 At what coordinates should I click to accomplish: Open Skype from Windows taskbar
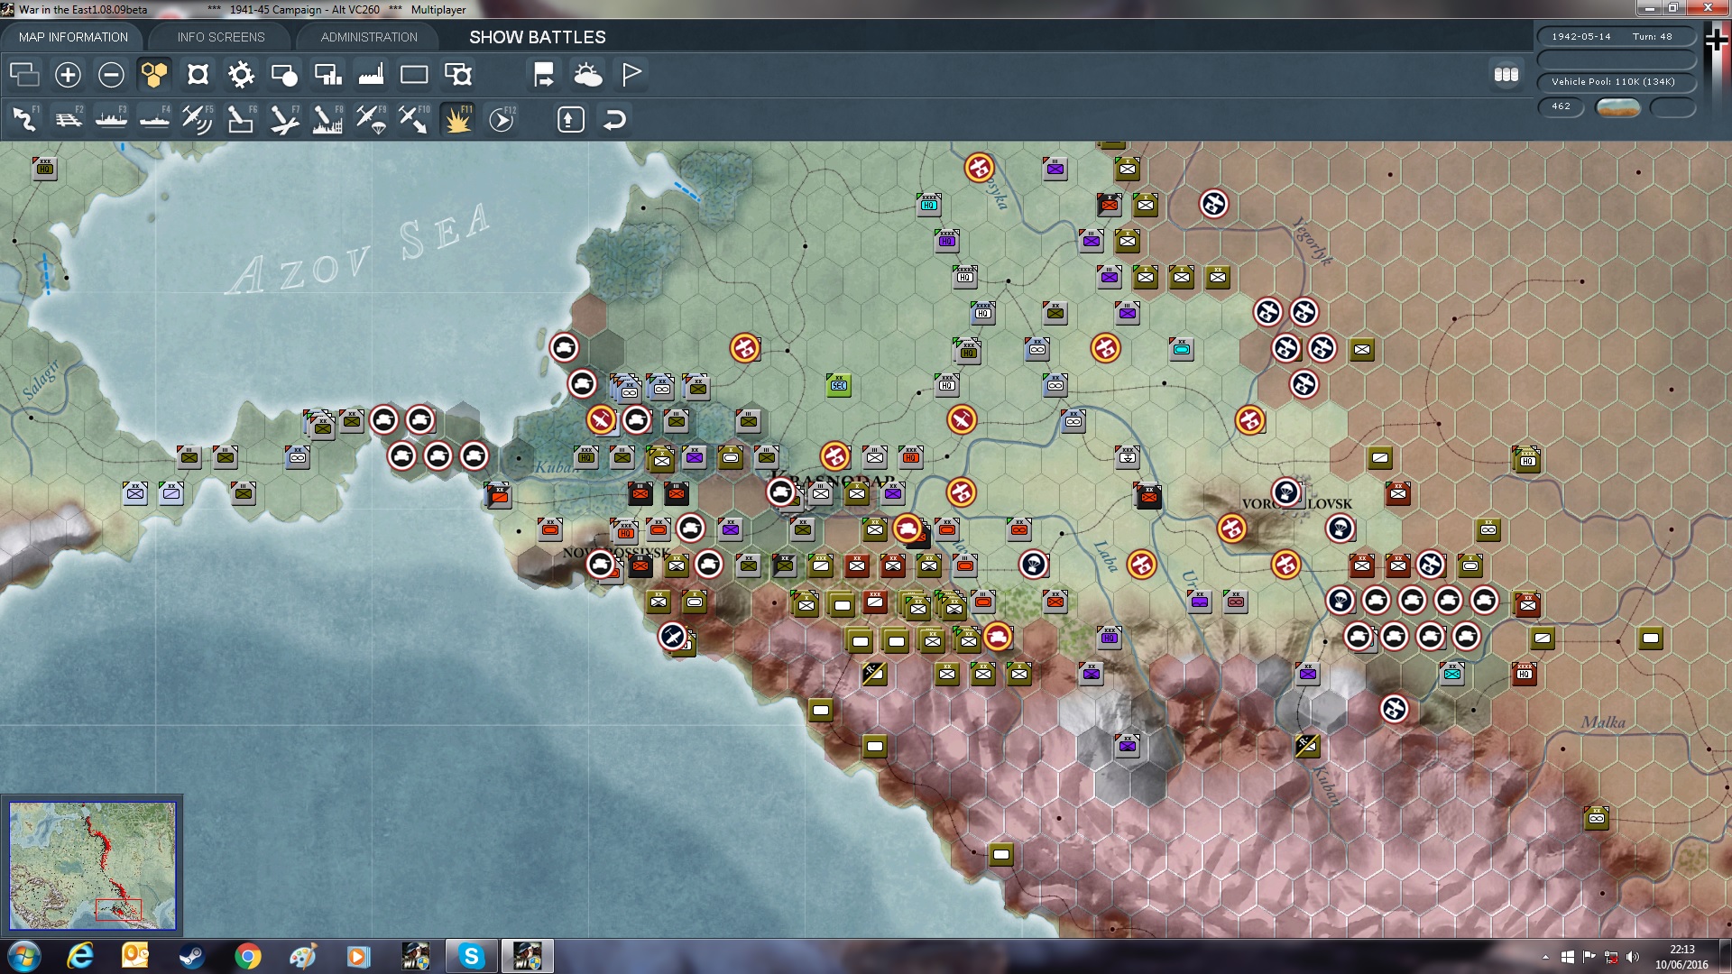click(471, 956)
